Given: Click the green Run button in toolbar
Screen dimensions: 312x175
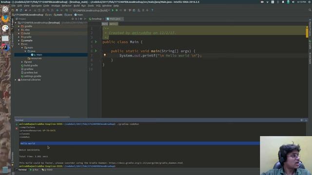Looking at the screenshot, I should click(x=113, y=10).
